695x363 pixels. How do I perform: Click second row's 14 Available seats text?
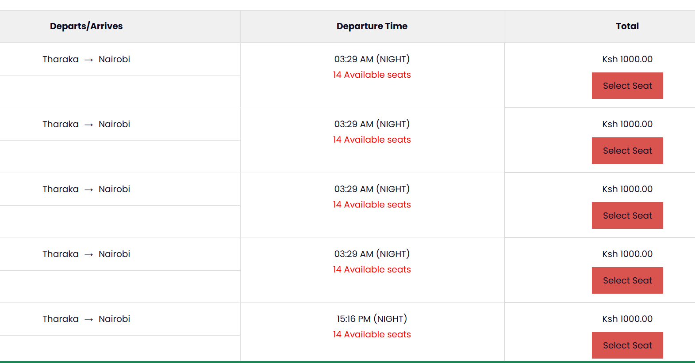(x=372, y=140)
